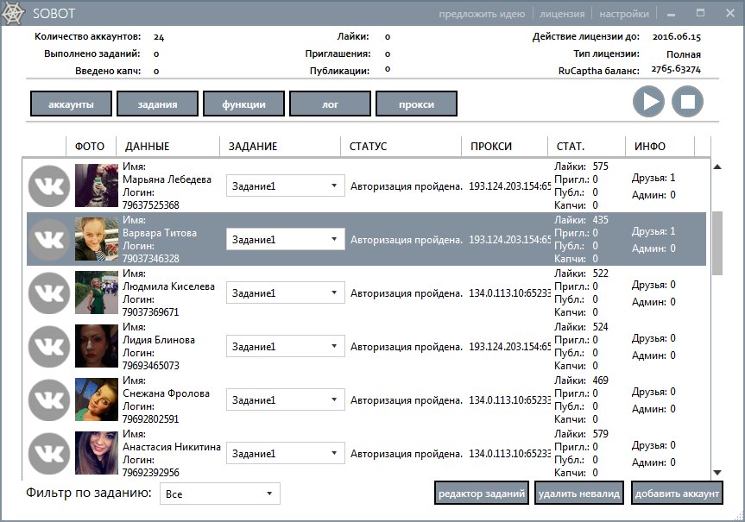The height and width of the screenshot is (522, 745).
Task: Click VK icon beside Варвара Титова
Action: pyautogui.click(x=50, y=239)
